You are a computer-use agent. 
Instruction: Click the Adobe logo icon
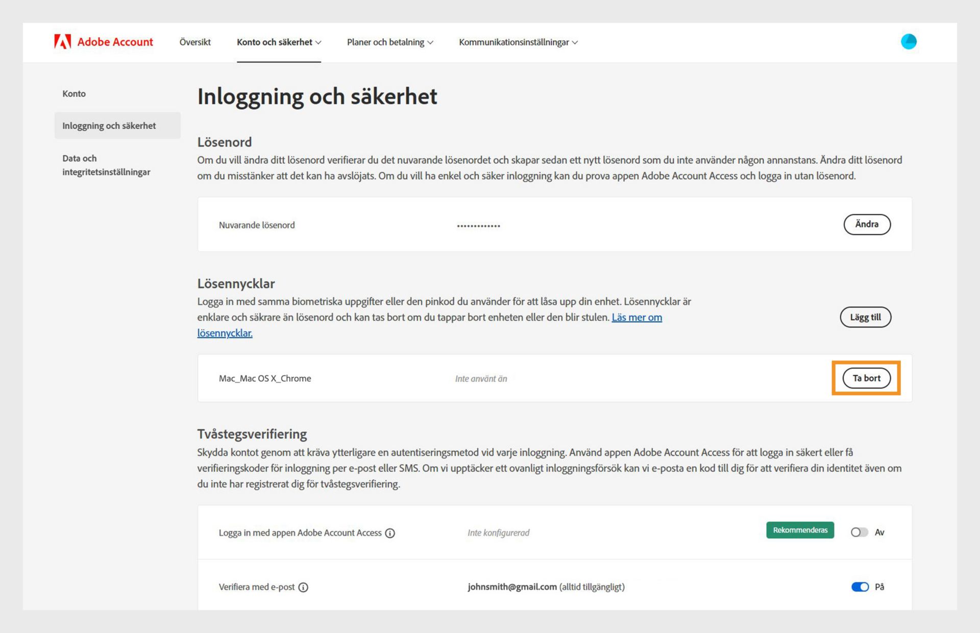pyautogui.click(x=62, y=42)
